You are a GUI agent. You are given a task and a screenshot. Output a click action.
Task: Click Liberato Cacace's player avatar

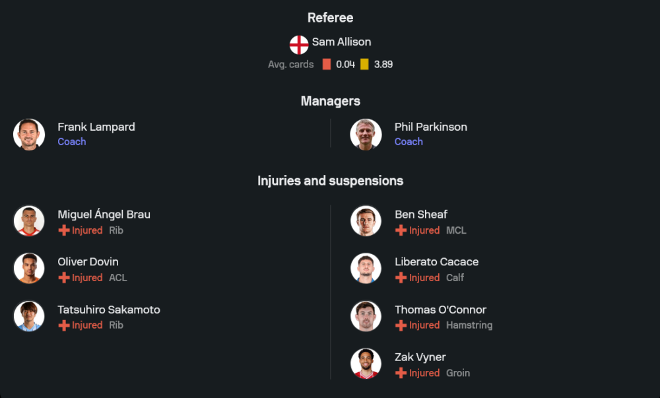click(x=366, y=269)
